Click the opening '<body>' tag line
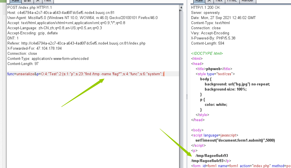Image resolution: width=291 pixels, height=168 pixels. point(197,130)
